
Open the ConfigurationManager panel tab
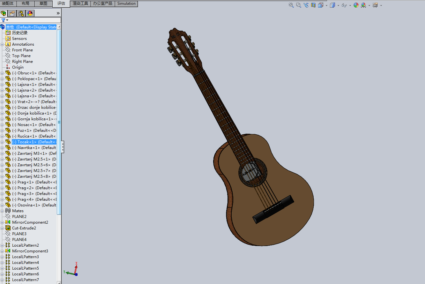(x=21, y=13)
